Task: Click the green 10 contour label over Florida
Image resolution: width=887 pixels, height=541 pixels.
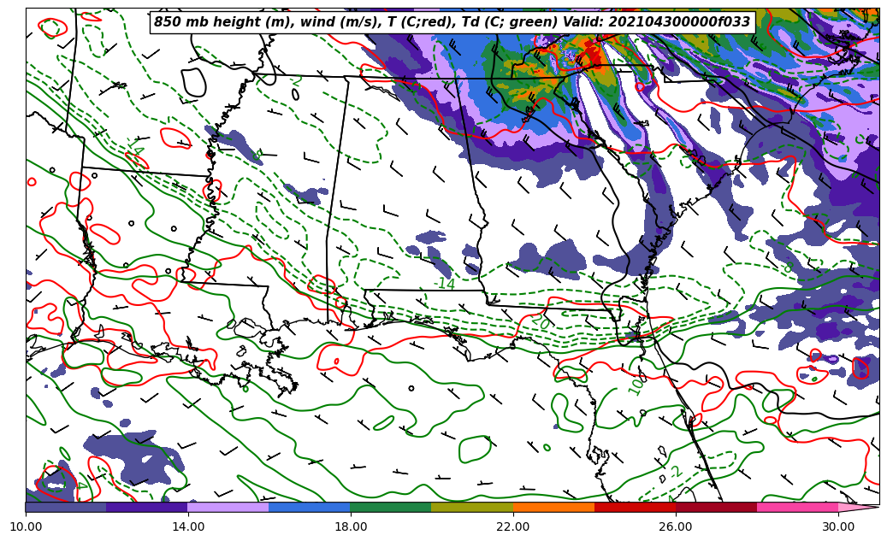Action: [x=636, y=383]
